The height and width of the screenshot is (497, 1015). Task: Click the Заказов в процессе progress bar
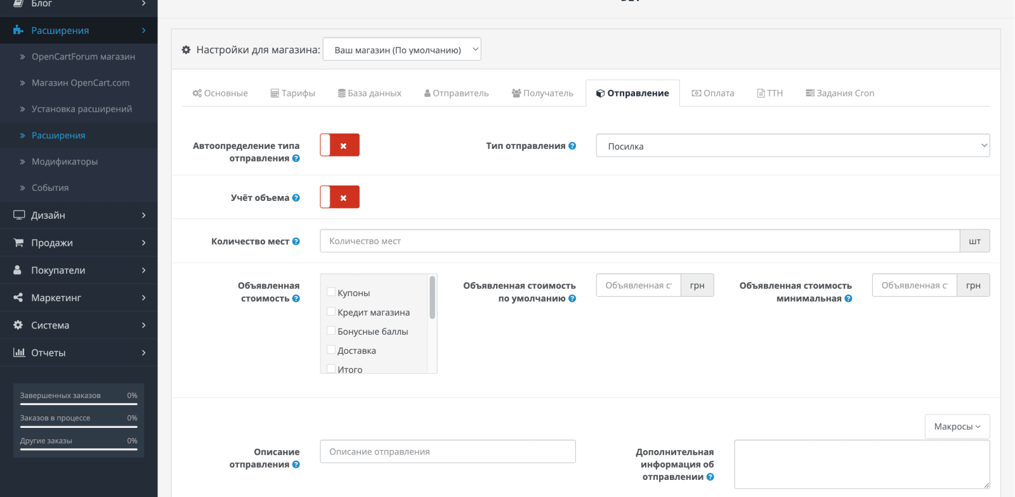(79, 427)
